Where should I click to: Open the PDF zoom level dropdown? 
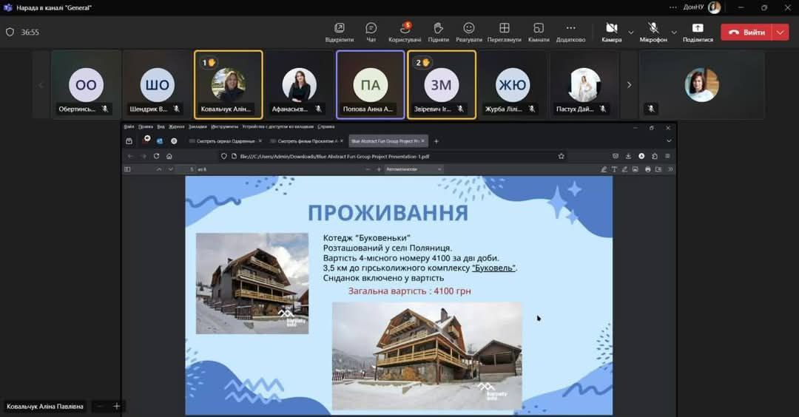414,169
